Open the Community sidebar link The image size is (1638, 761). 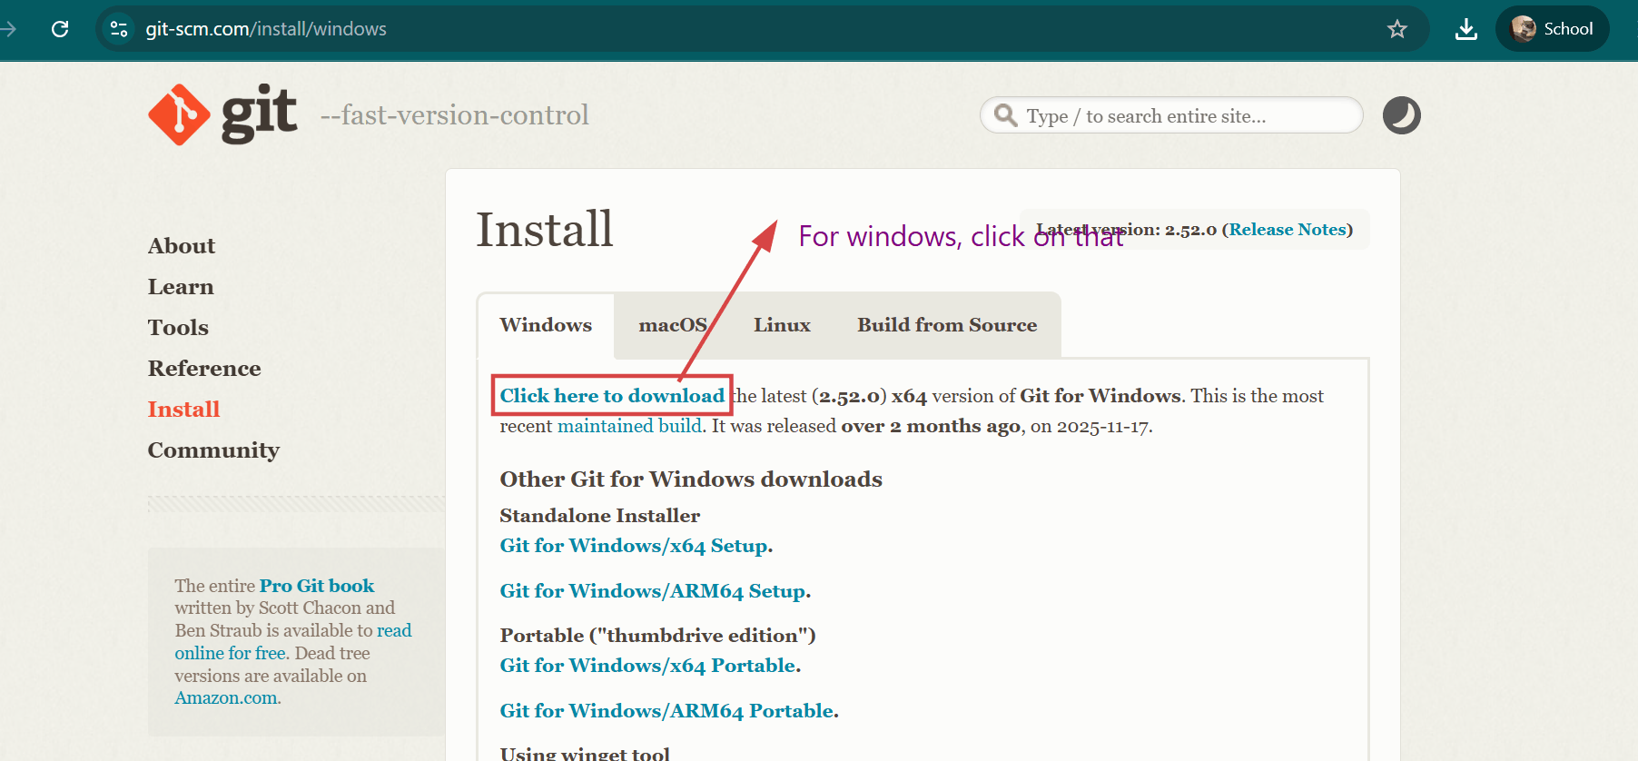[213, 450]
